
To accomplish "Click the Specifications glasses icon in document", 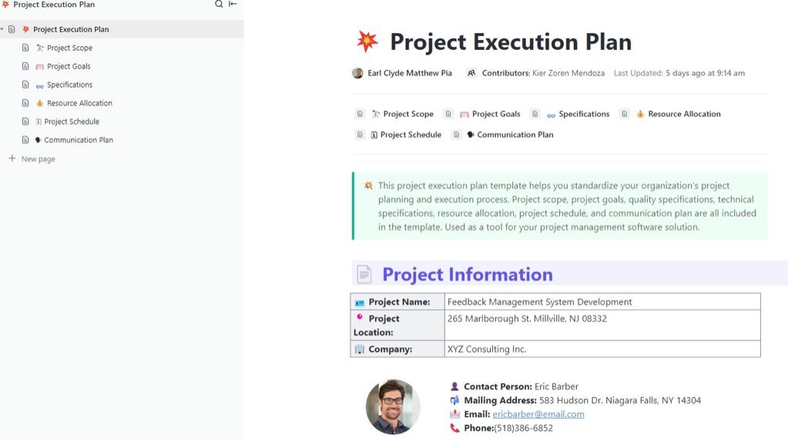I will [551, 115].
